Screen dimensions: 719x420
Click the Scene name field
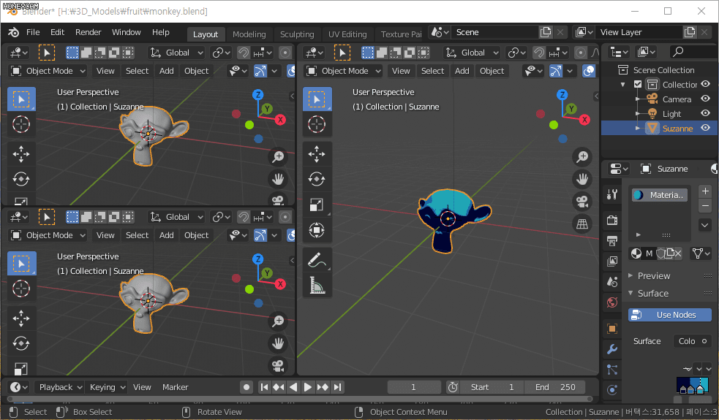click(494, 33)
